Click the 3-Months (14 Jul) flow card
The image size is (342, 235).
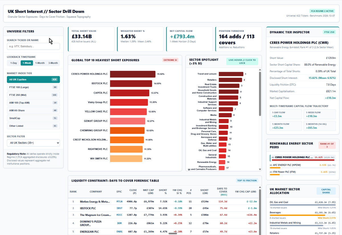pyautogui.click(x=320, y=126)
